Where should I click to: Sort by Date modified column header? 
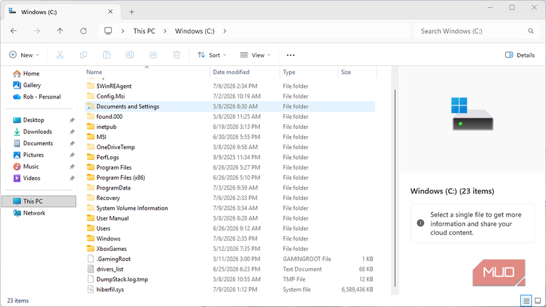245,72
